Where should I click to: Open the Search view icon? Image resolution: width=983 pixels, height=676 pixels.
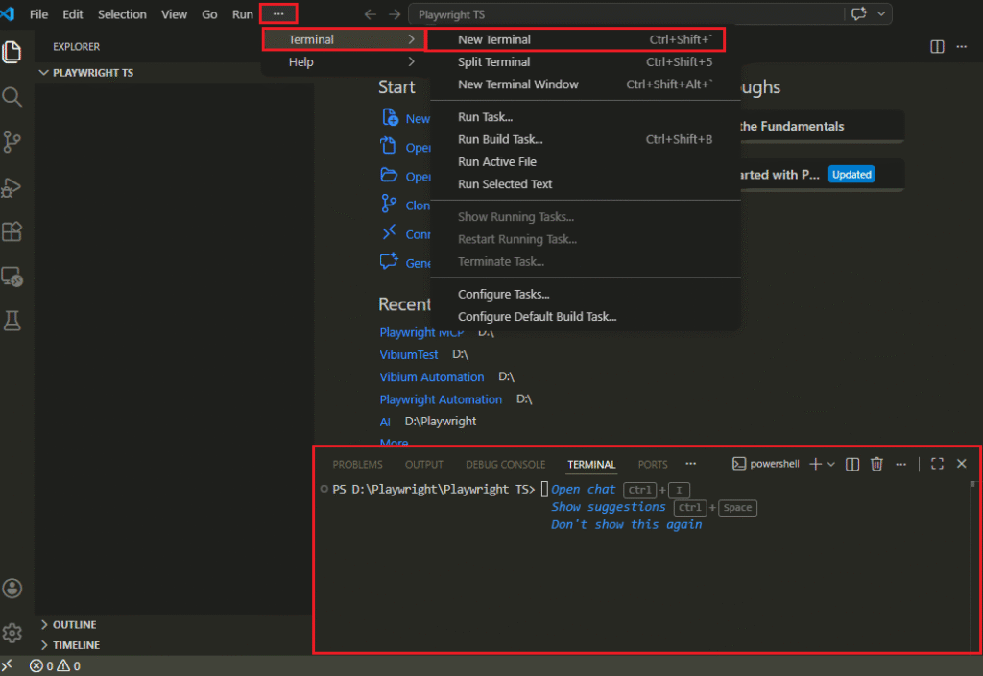pyautogui.click(x=12, y=97)
